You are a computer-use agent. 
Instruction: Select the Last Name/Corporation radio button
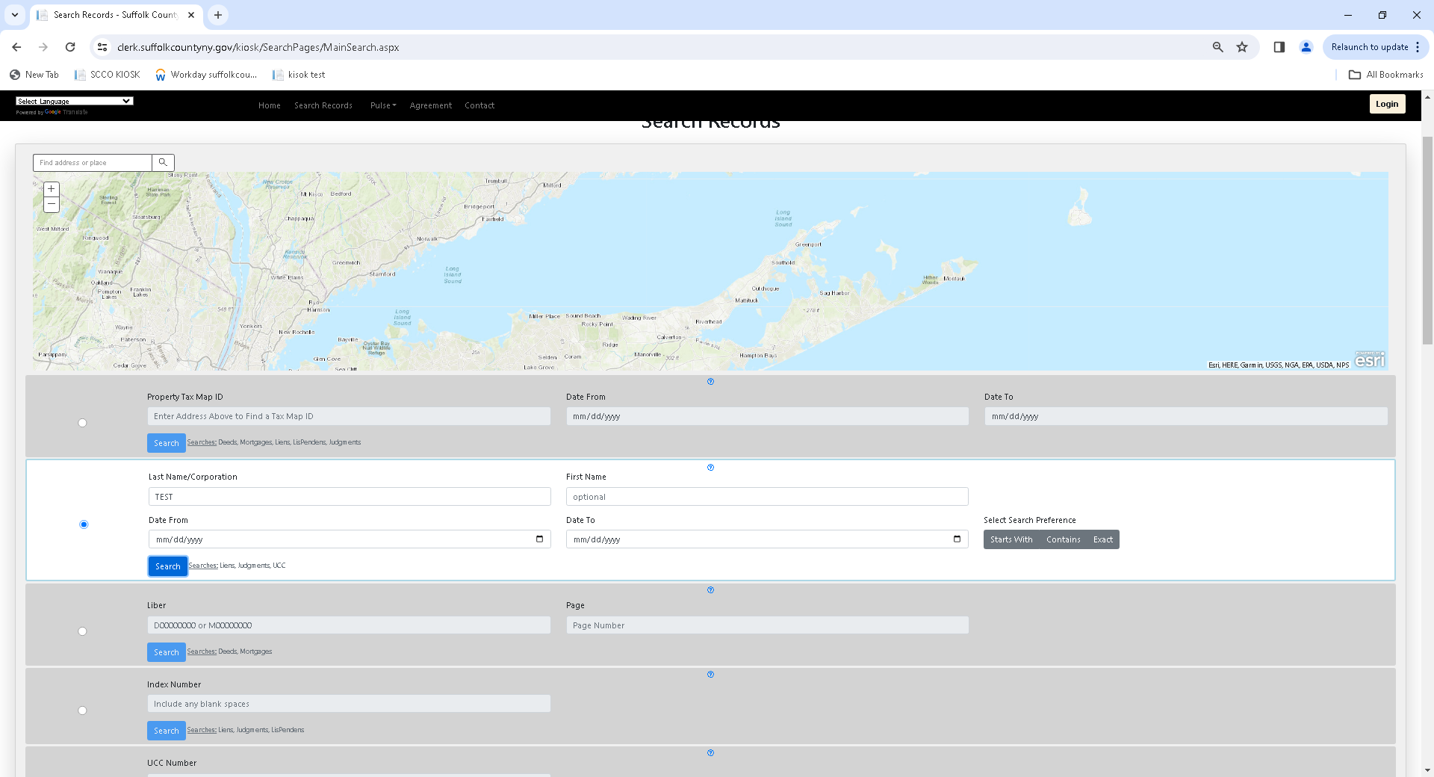coord(84,524)
